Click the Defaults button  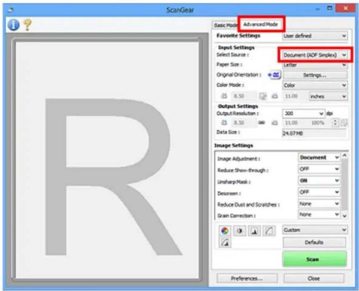(314, 242)
